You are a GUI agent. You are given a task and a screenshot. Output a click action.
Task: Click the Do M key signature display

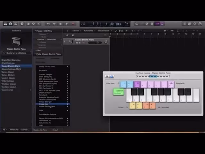(119, 24)
